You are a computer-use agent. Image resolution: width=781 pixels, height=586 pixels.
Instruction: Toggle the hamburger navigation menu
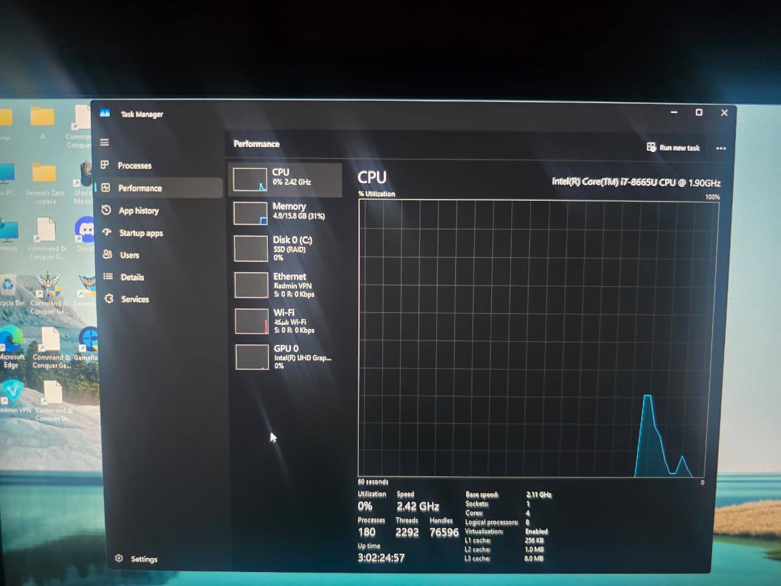(105, 142)
